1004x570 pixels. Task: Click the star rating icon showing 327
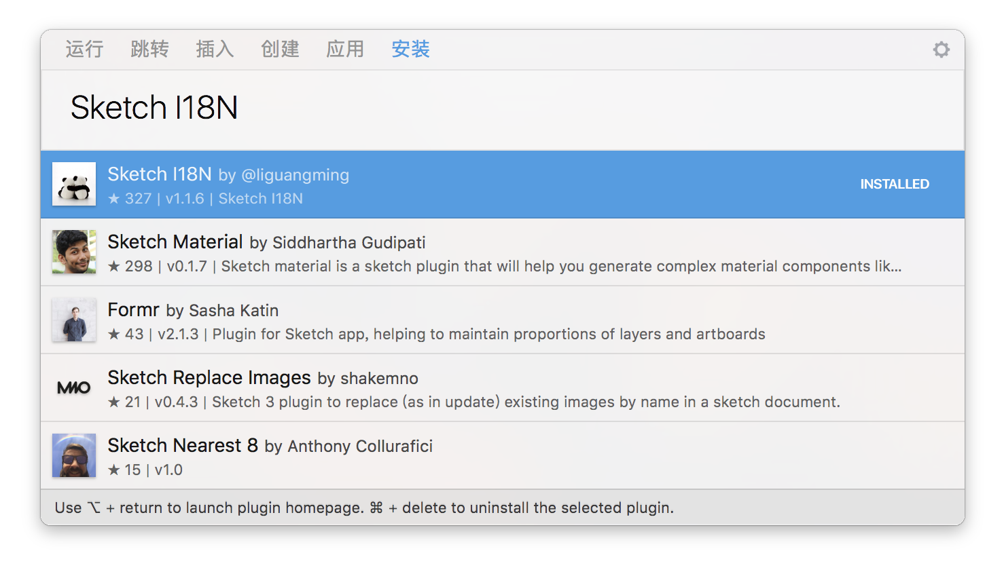114,198
